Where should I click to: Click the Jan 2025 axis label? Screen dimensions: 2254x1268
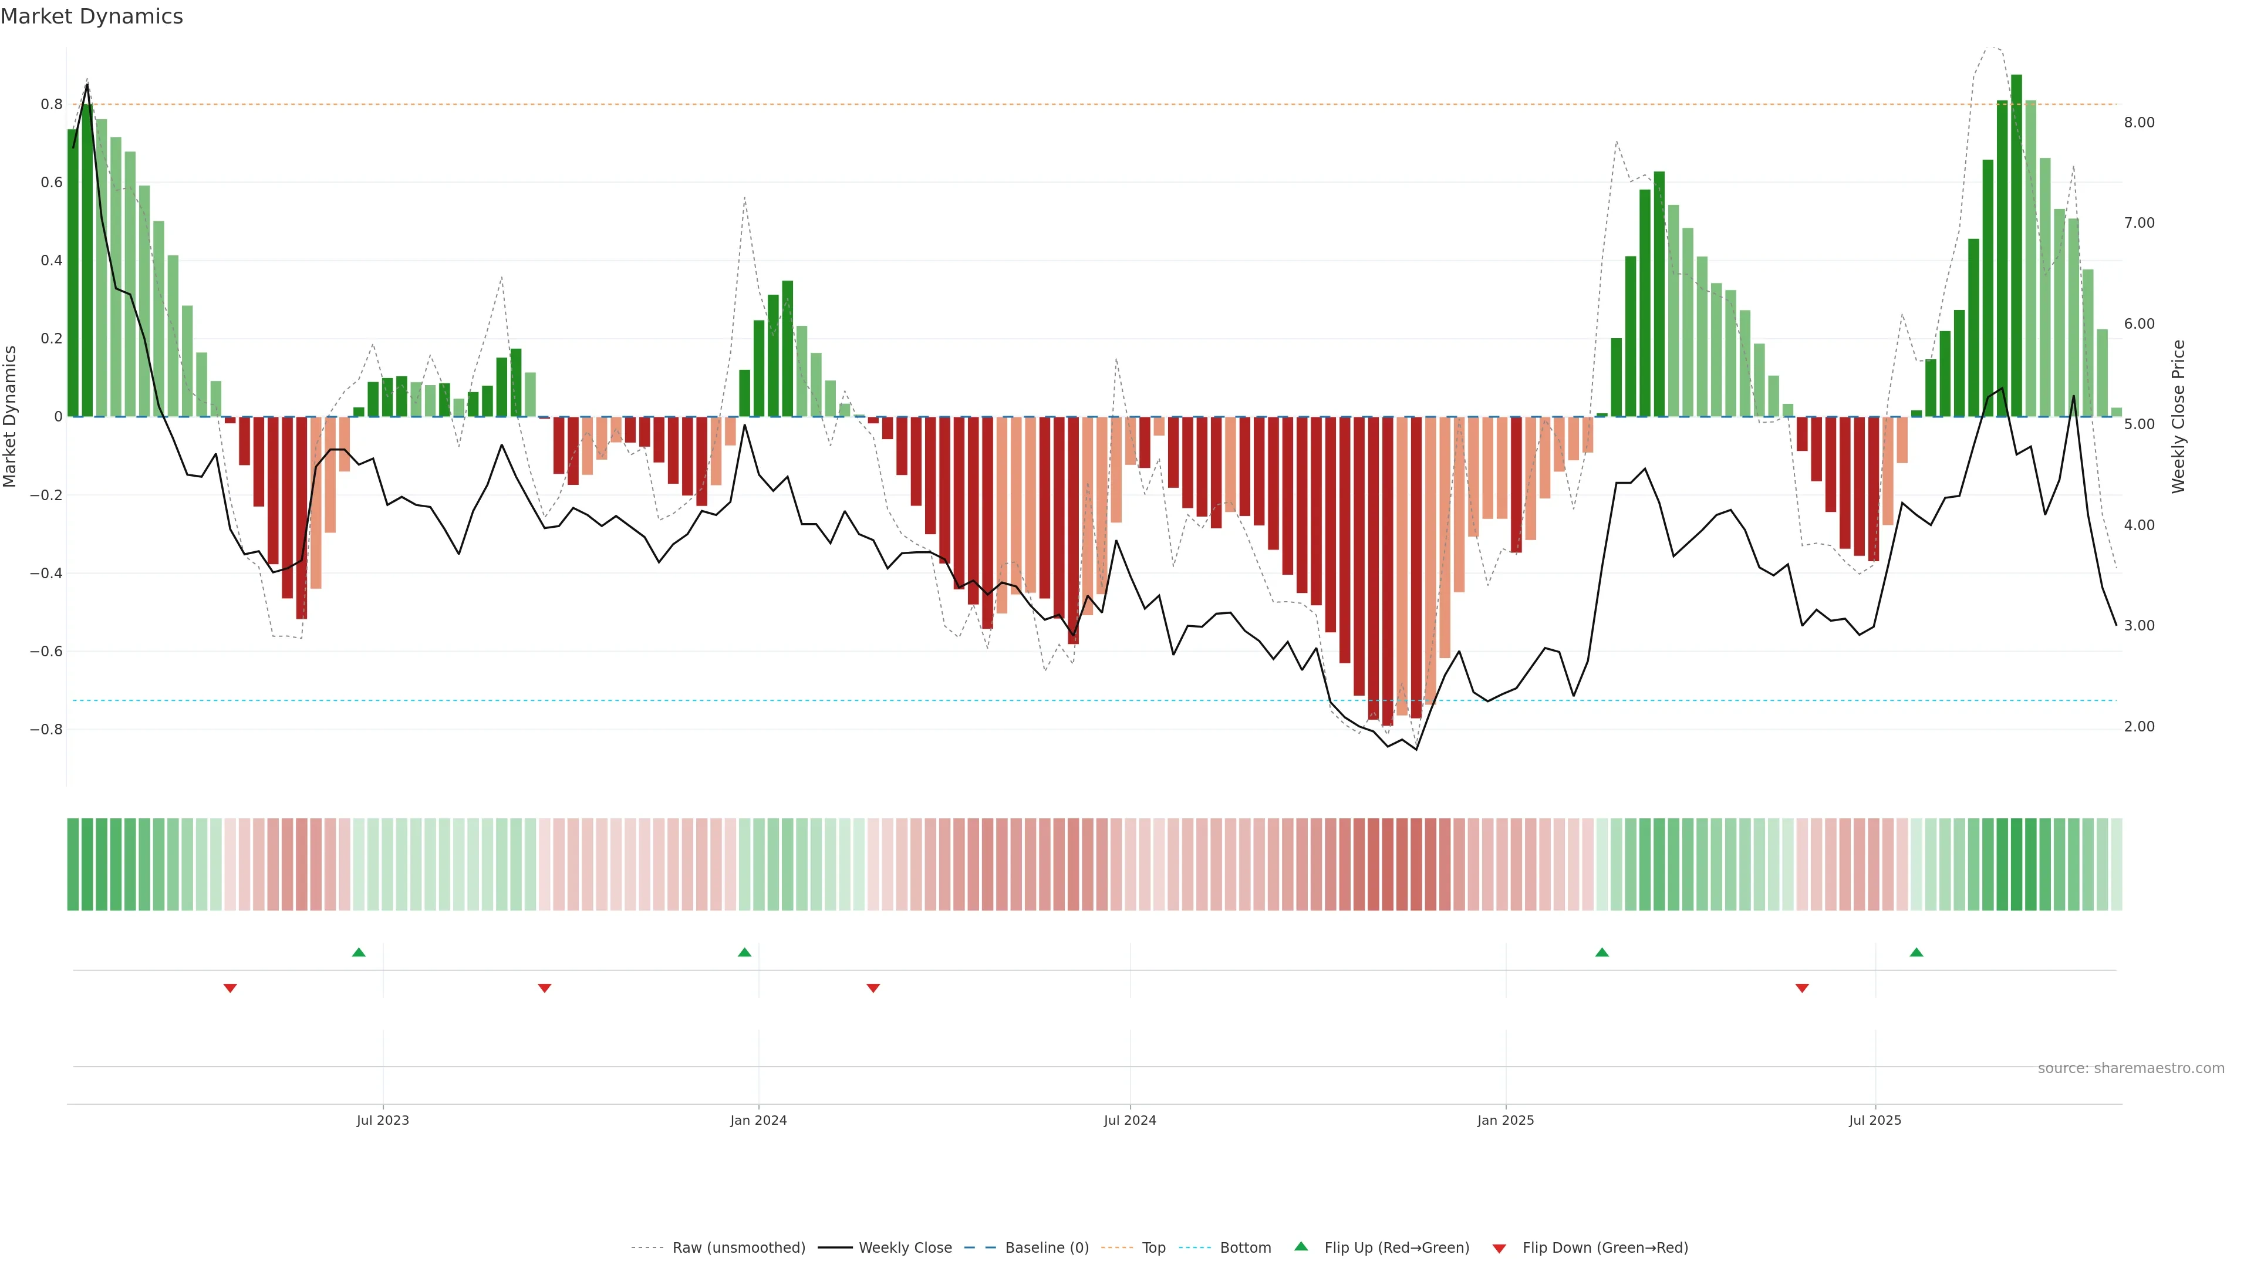pos(1505,1120)
